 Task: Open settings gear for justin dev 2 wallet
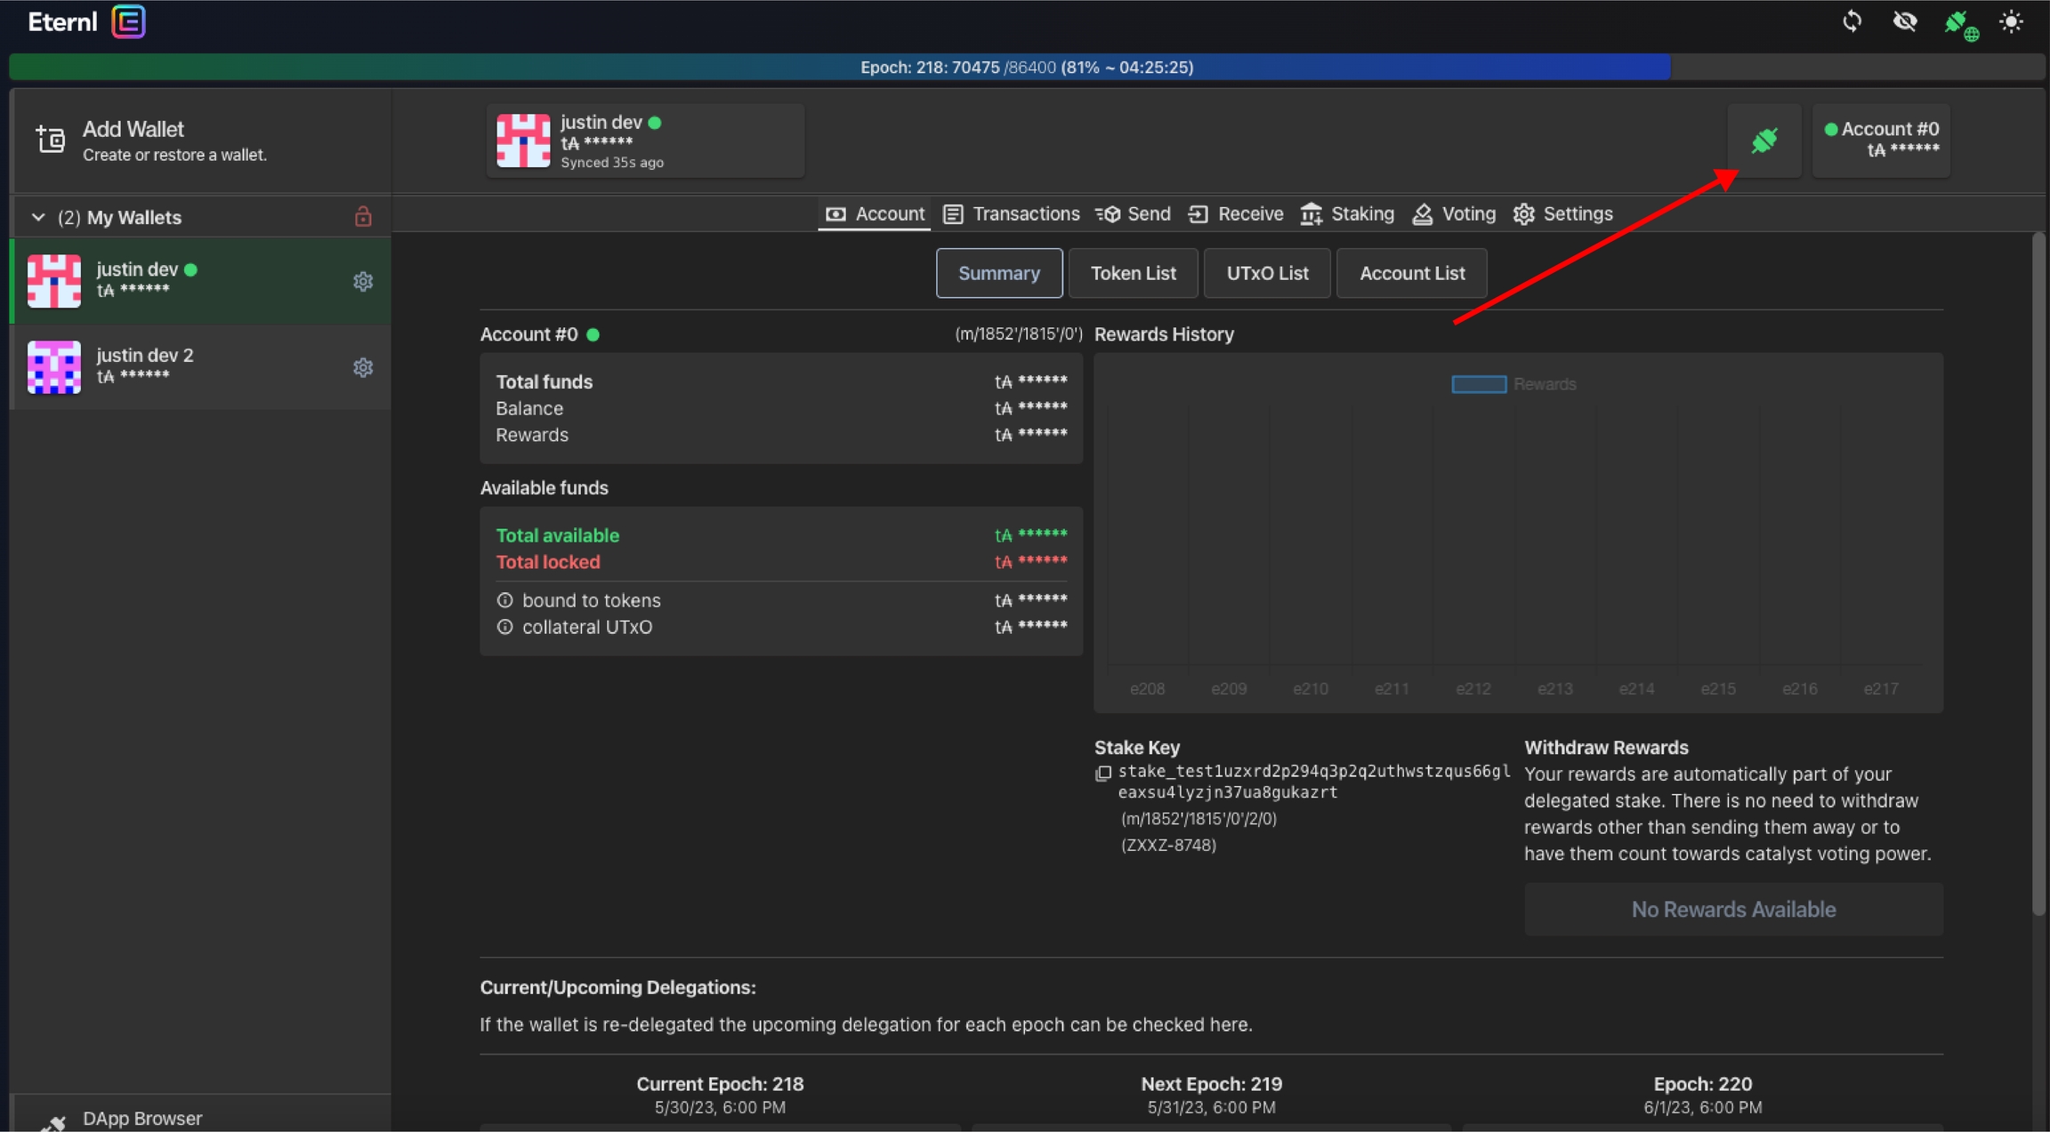coord(362,367)
